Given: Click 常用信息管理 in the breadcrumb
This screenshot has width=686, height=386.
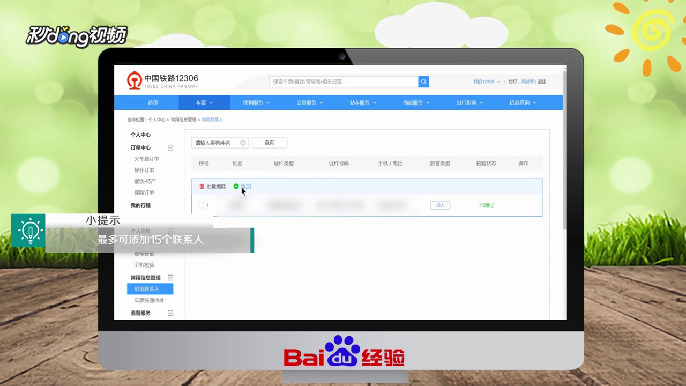Looking at the screenshot, I should click(x=184, y=120).
